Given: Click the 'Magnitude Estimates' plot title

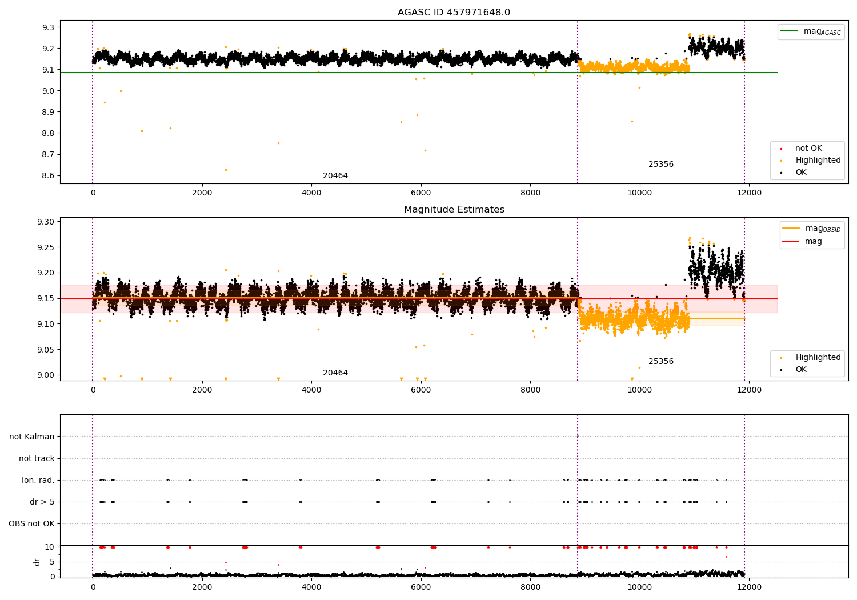Looking at the screenshot, I should (x=454, y=210).
